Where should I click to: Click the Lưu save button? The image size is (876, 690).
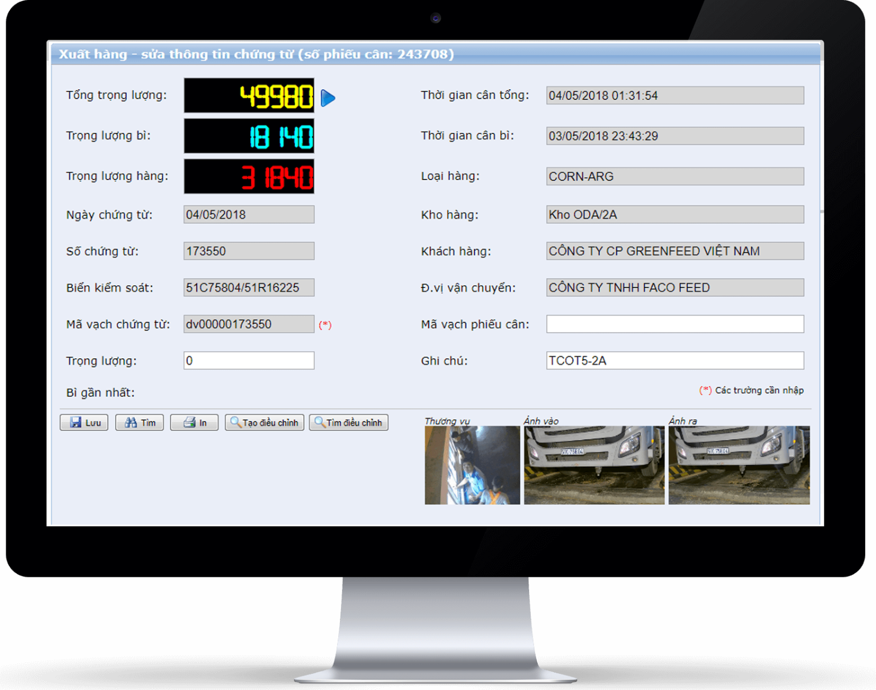84,423
